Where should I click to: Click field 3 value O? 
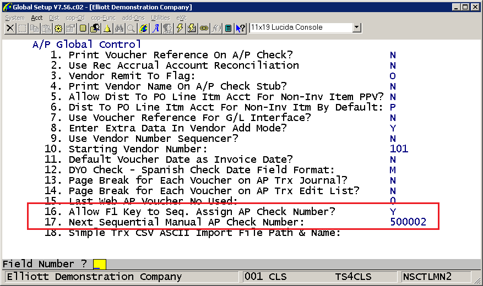393,76
